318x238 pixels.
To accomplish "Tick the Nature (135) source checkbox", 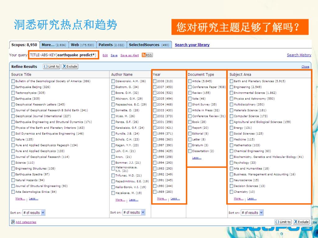I will 13,139.
